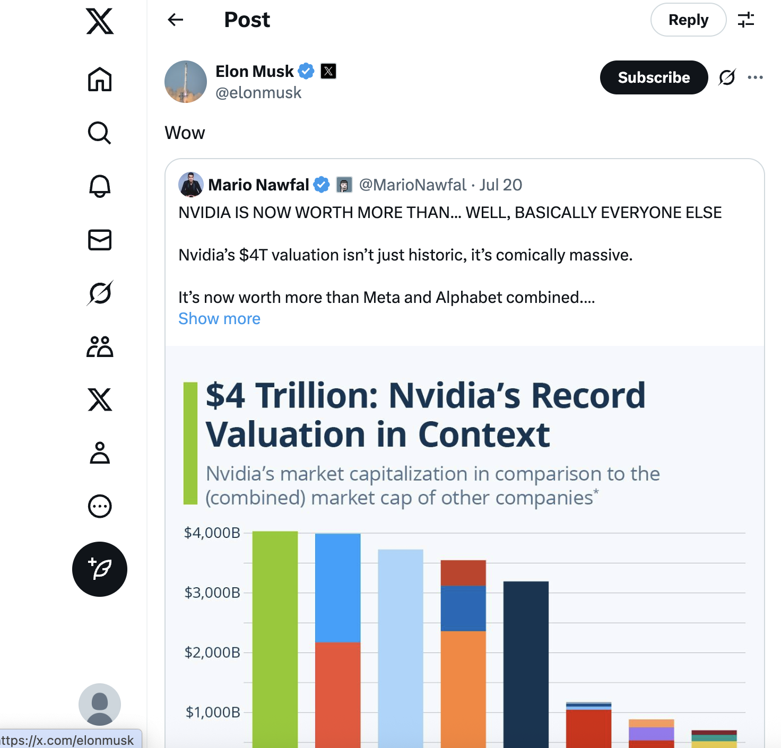Click the X logo at top
This screenshot has height=748, width=781.
click(x=100, y=22)
